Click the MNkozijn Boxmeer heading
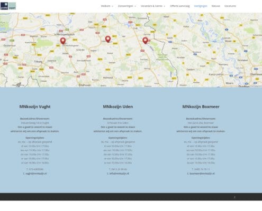This screenshot has height=211, width=262. coord(201,107)
